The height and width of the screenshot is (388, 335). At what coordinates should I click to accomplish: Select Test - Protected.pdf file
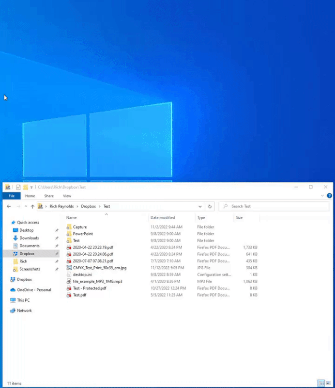[90, 288]
